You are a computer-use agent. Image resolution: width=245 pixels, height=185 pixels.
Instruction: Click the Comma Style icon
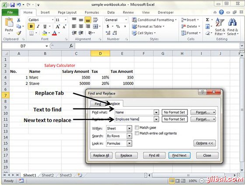click(125, 26)
